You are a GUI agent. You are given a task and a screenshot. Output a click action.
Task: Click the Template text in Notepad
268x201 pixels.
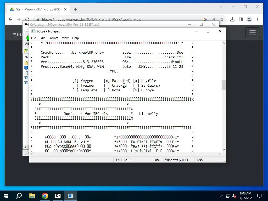click(89, 90)
